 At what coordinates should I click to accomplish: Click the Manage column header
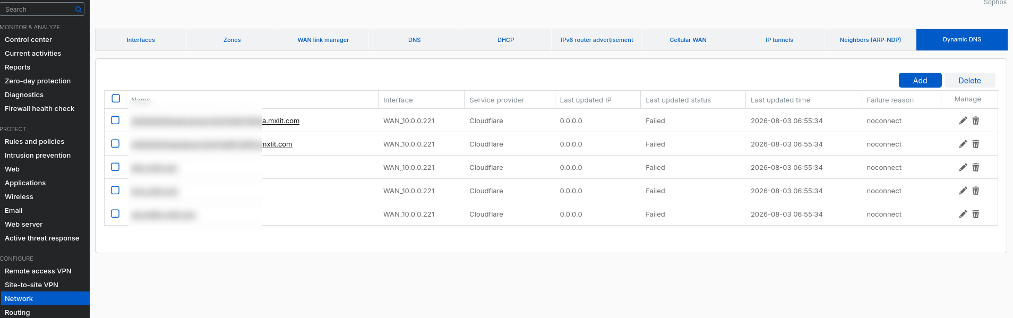point(967,99)
